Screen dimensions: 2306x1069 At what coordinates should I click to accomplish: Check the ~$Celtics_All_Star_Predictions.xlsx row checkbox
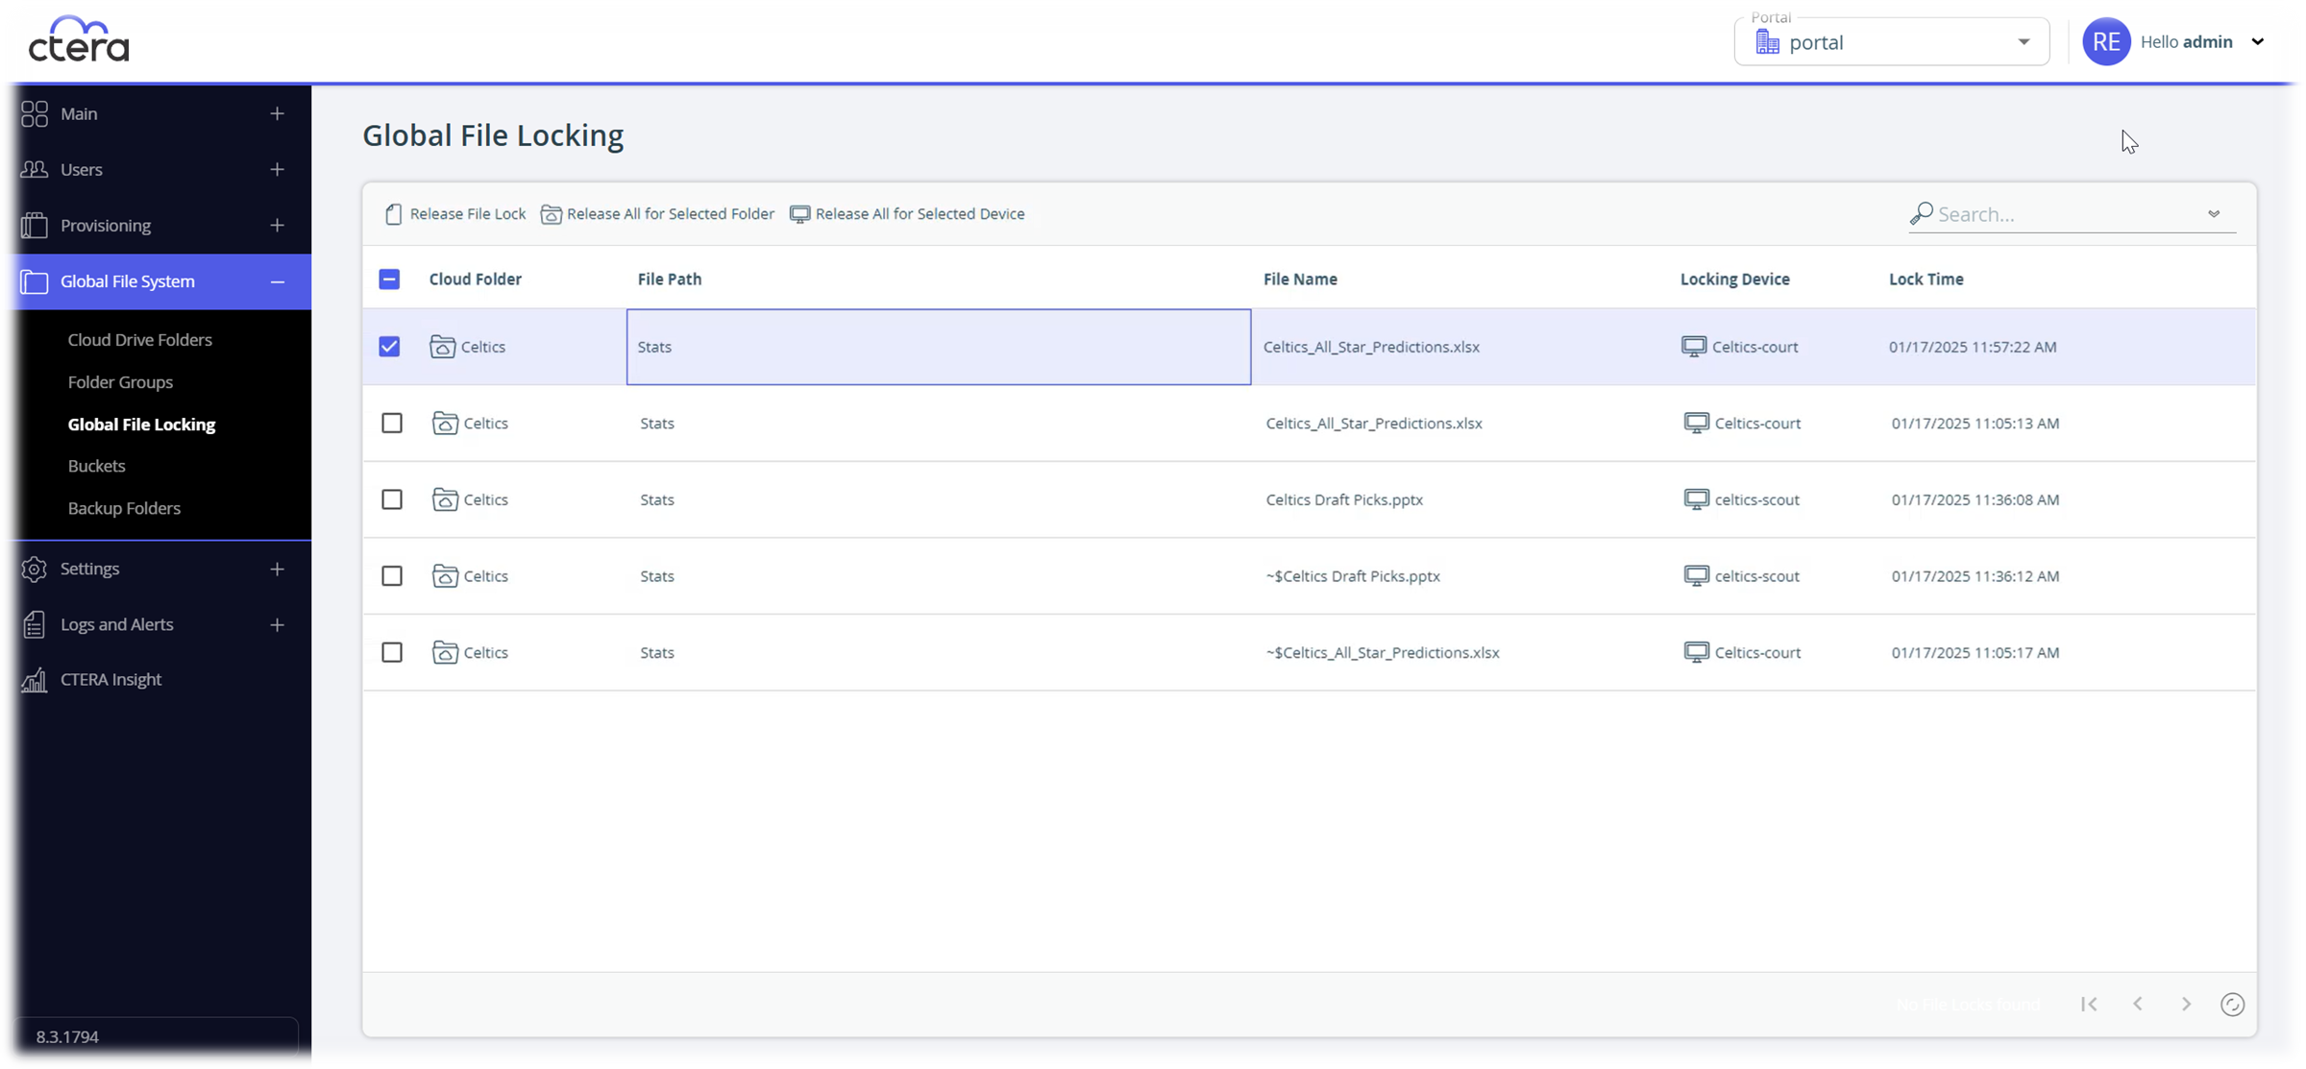tap(392, 653)
